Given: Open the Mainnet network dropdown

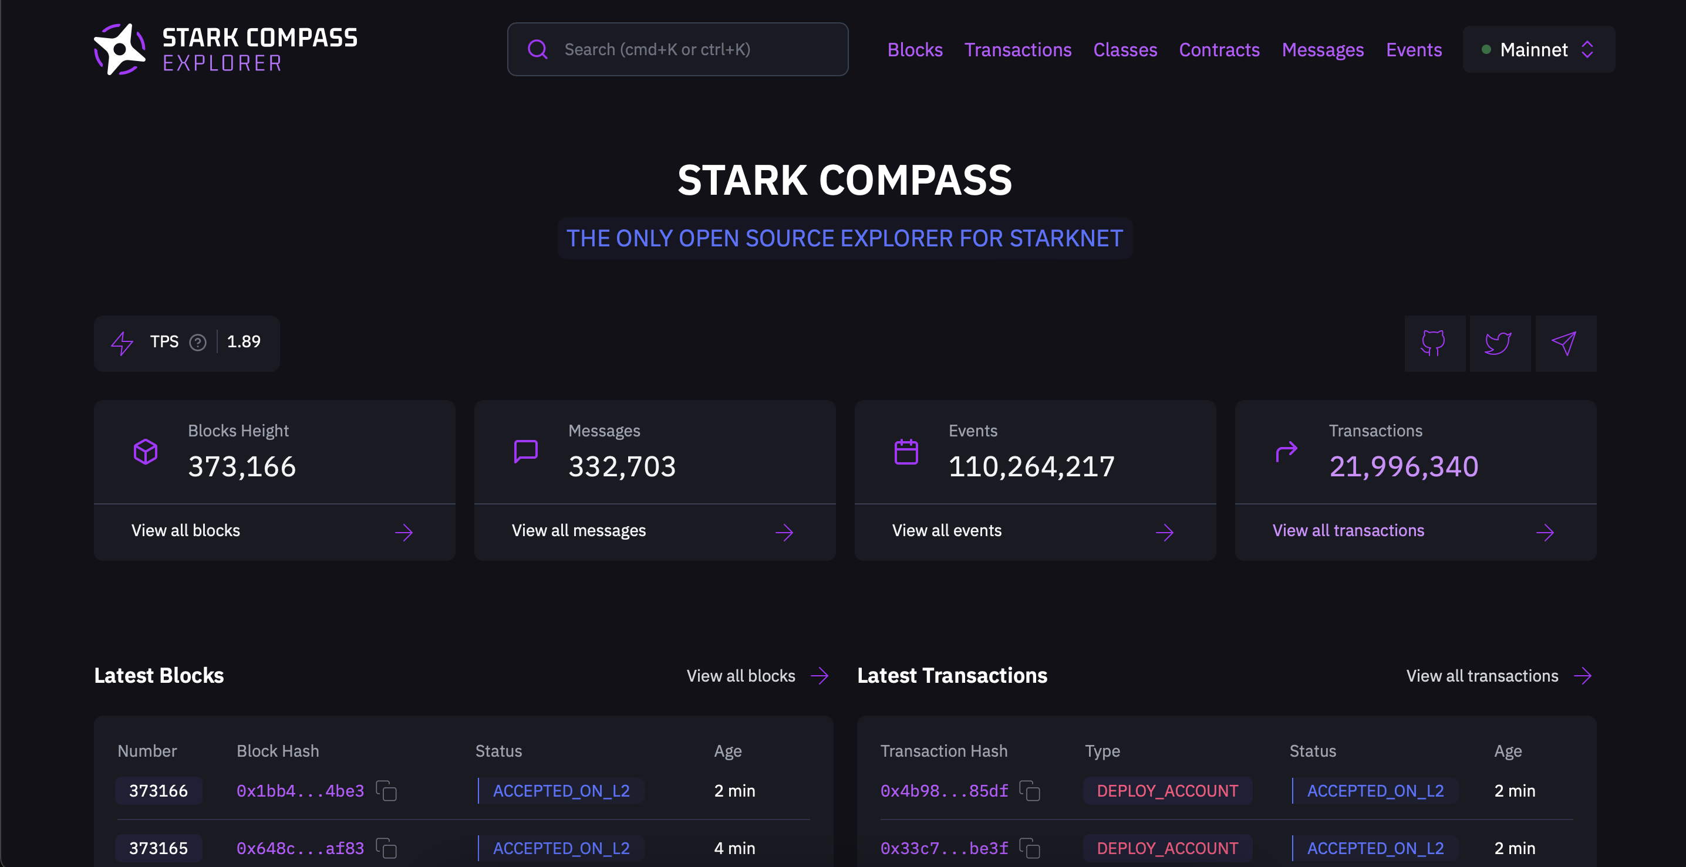Looking at the screenshot, I should pyautogui.click(x=1538, y=50).
